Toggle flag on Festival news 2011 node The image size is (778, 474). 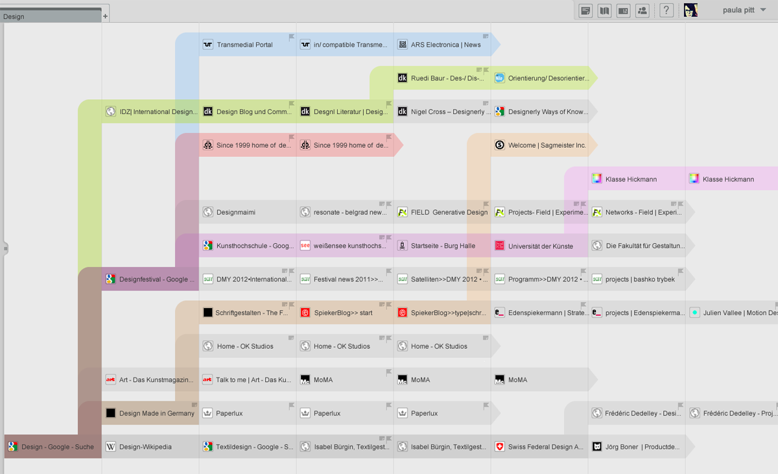[x=389, y=271]
